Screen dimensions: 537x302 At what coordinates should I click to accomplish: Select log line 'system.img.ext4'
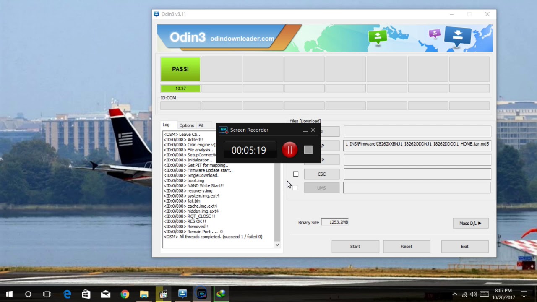[x=191, y=196]
